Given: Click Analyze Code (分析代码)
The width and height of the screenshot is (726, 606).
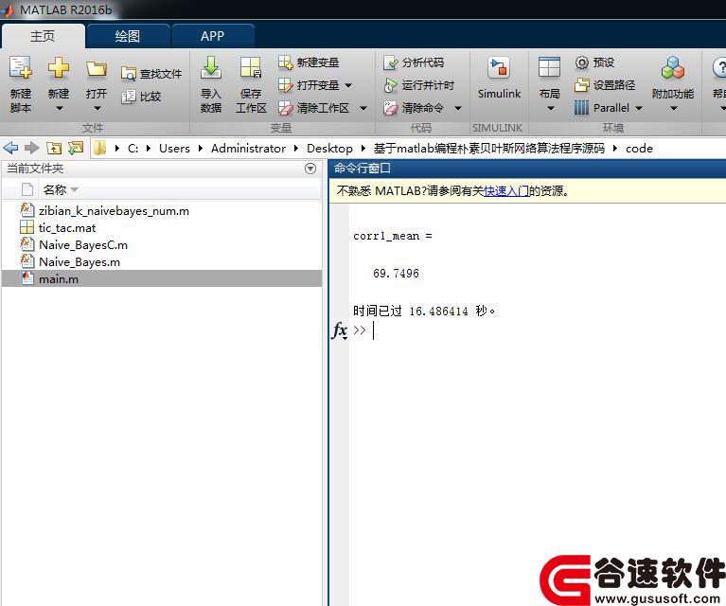Looking at the screenshot, I should click(414, 62).
